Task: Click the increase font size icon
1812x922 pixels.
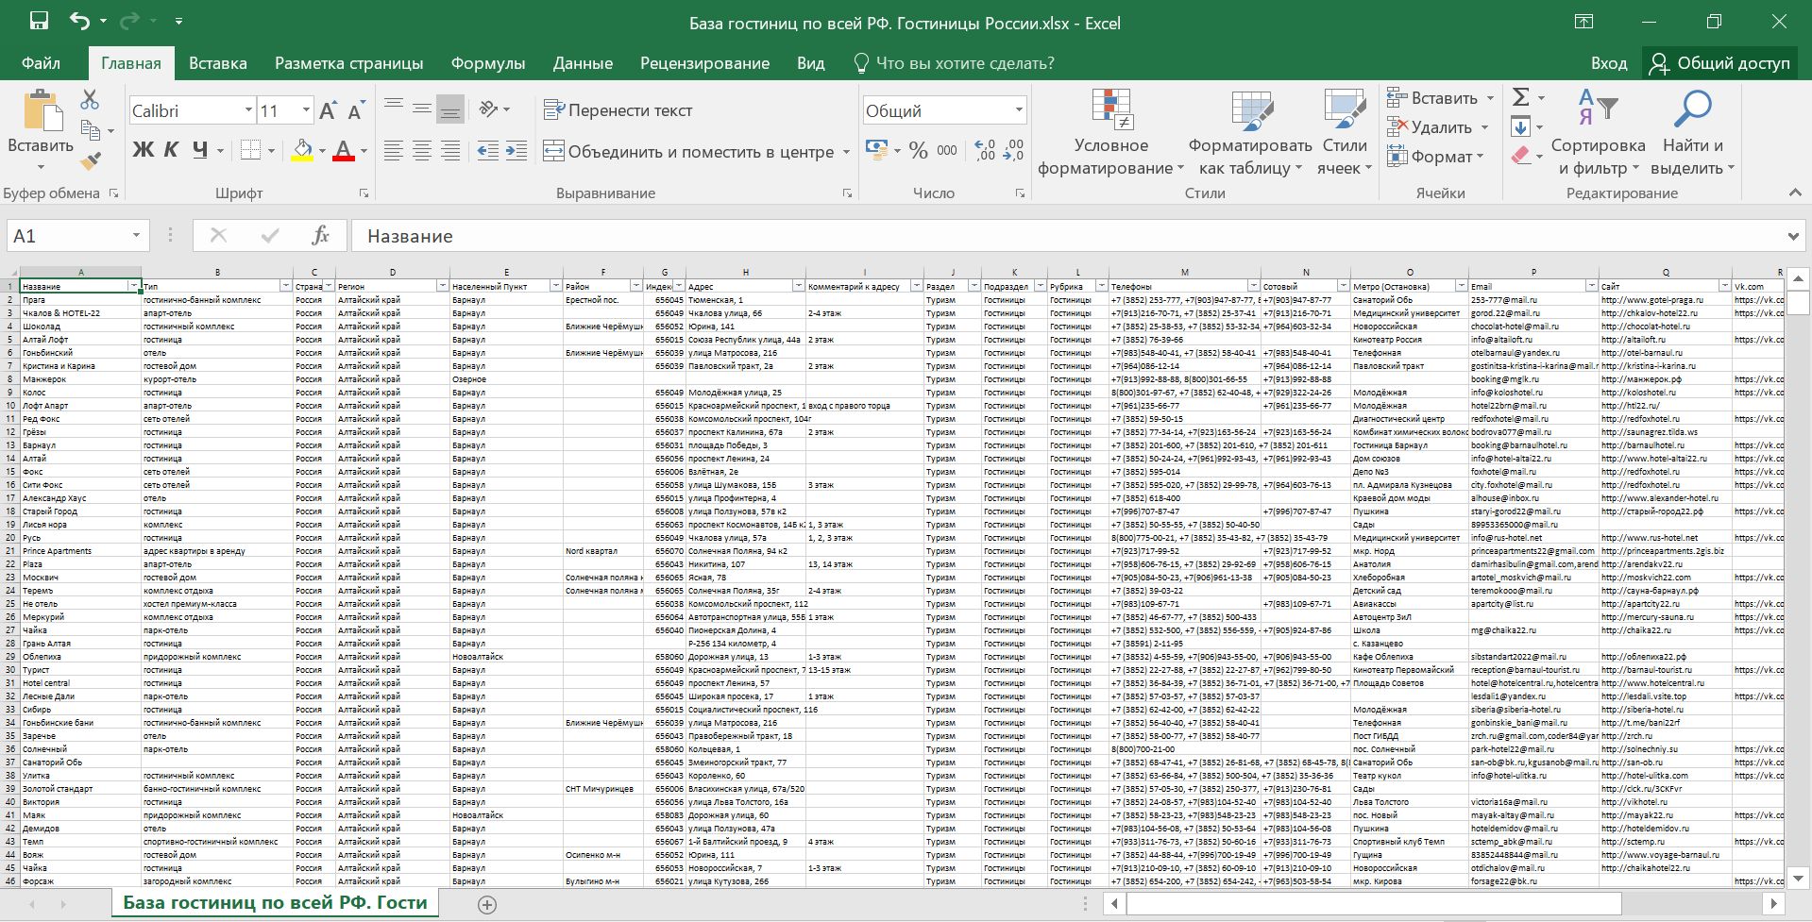Action: [328, 111]
